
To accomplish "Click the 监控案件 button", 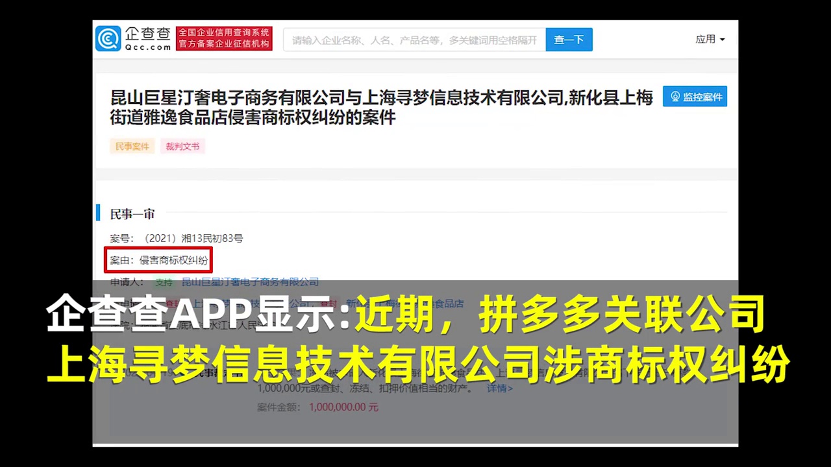I will coord(695,97).
